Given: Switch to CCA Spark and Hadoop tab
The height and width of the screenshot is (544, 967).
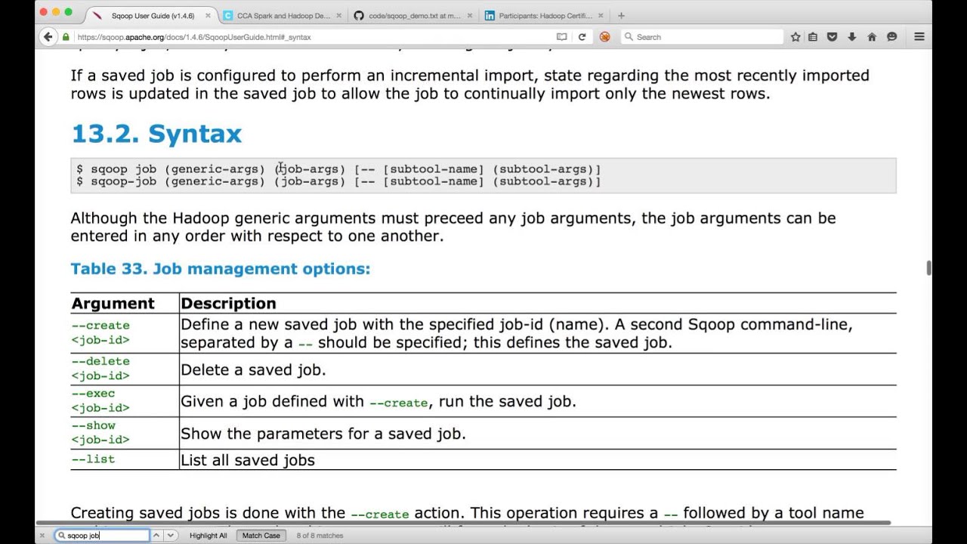Looking at the screenshot, I should 284,15.
